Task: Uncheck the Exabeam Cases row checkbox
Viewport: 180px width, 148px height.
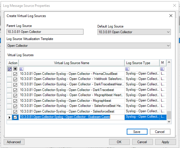Action: (x=15, y=117)
